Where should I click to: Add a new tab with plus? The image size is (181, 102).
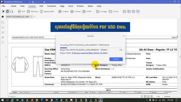(x=35, y=17)
